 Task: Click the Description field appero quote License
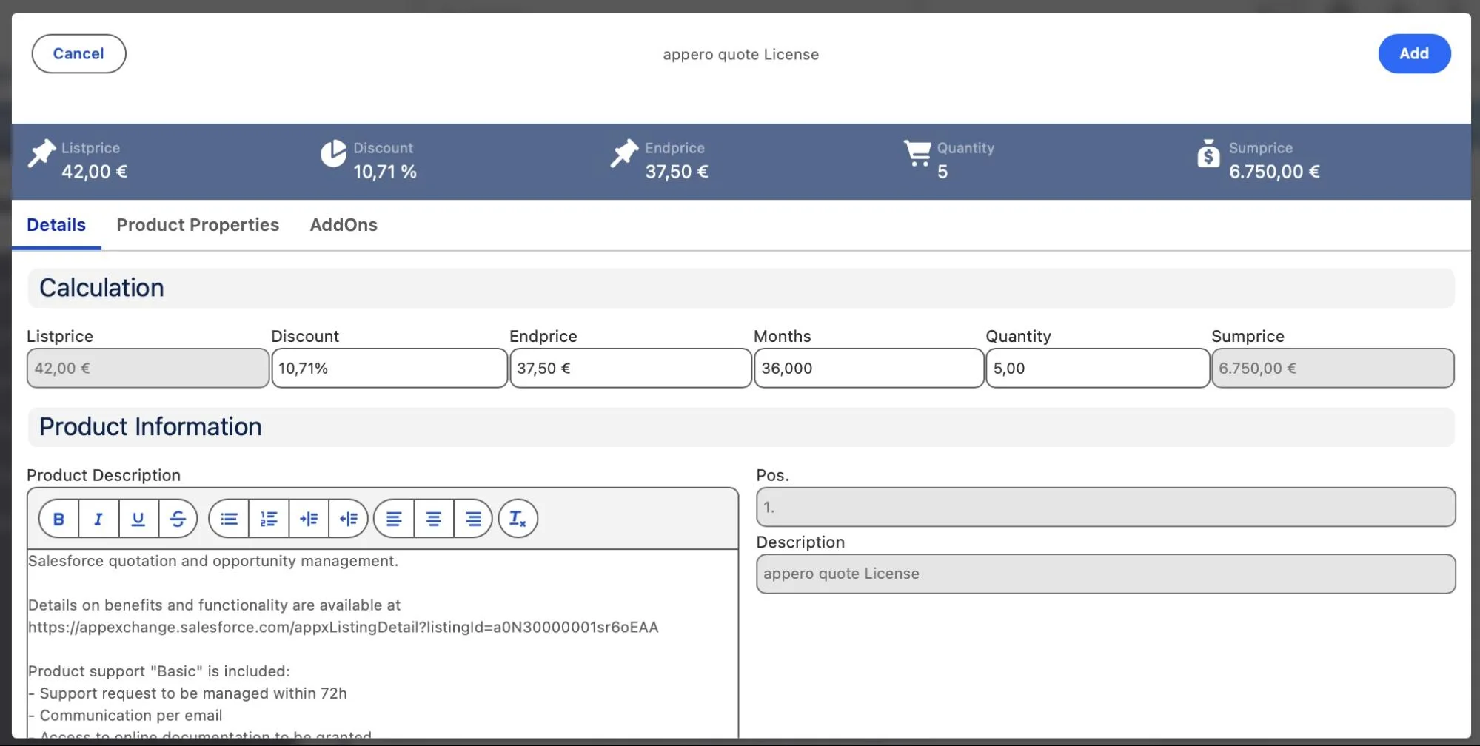tap(1106, 574)
